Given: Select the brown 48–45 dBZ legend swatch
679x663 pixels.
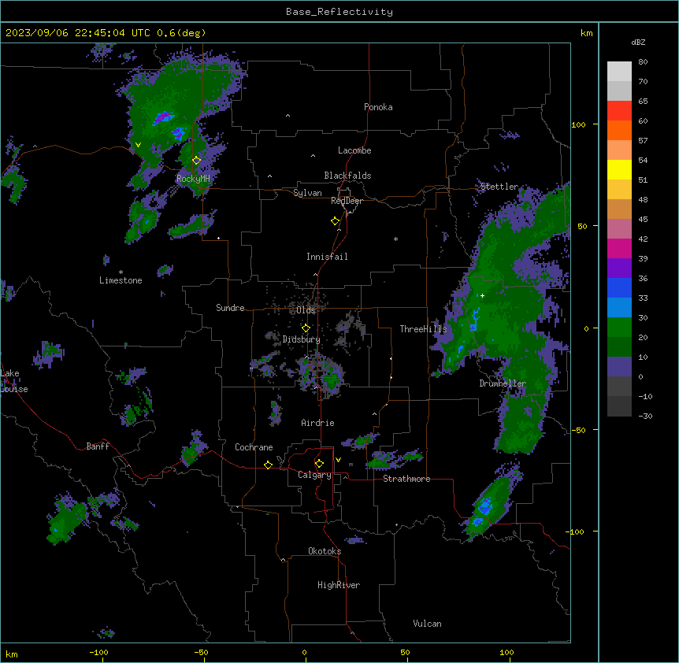Looking at the screenshot, I should [619, 209].
